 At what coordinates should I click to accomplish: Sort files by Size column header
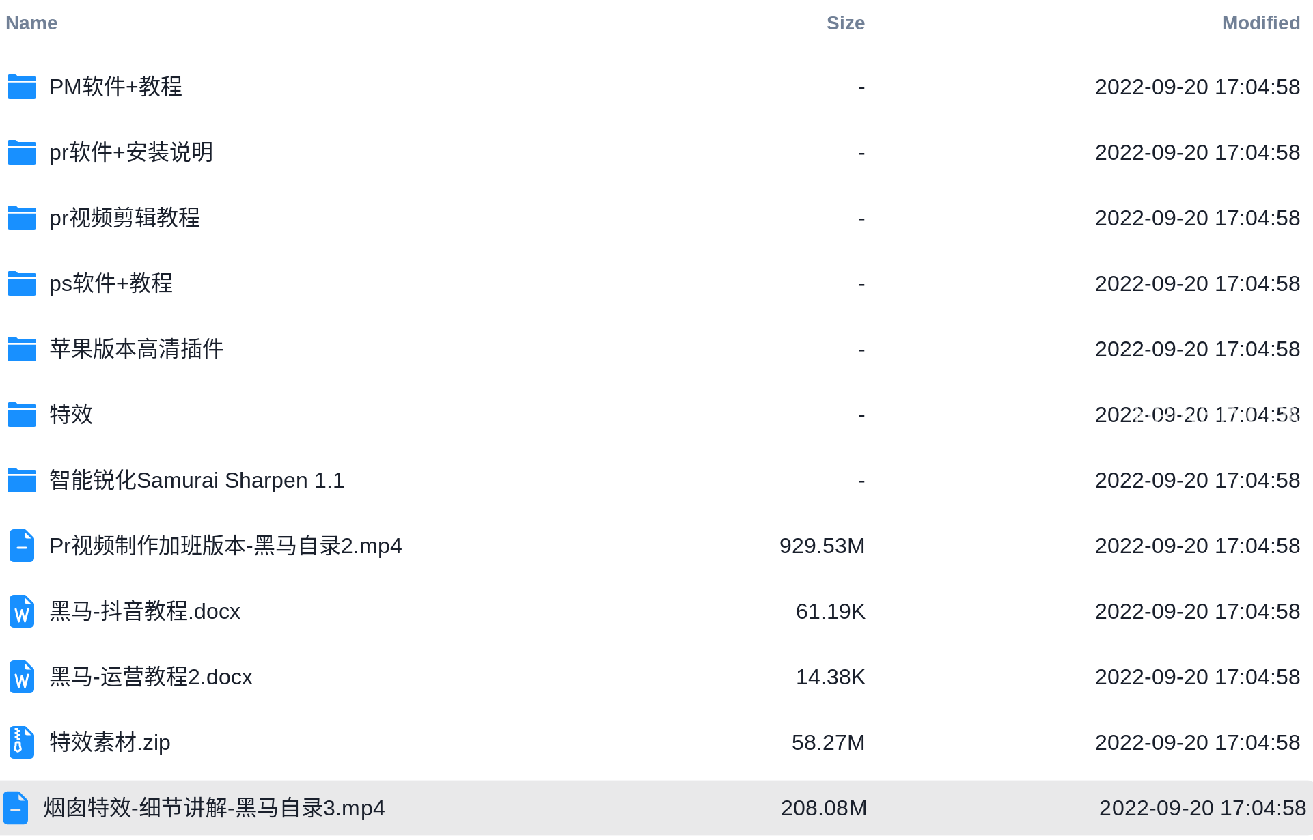tap(845, 23)
